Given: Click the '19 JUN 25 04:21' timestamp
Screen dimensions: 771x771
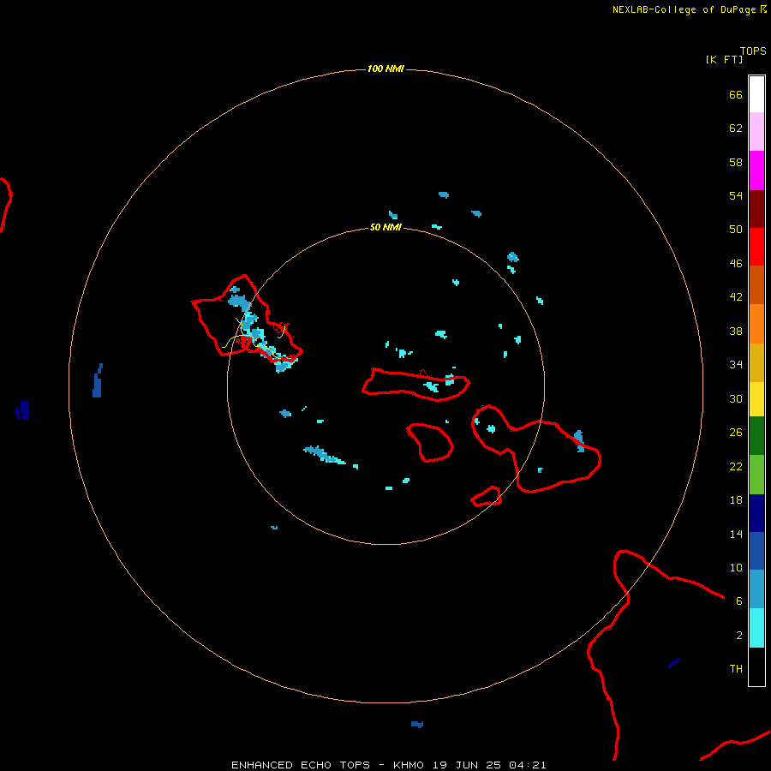Looking at the screenshot, I should click(x=489, y=765).
